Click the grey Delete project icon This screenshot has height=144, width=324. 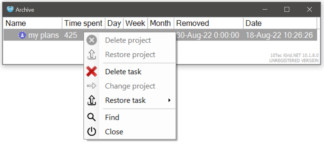coord(92,40)
